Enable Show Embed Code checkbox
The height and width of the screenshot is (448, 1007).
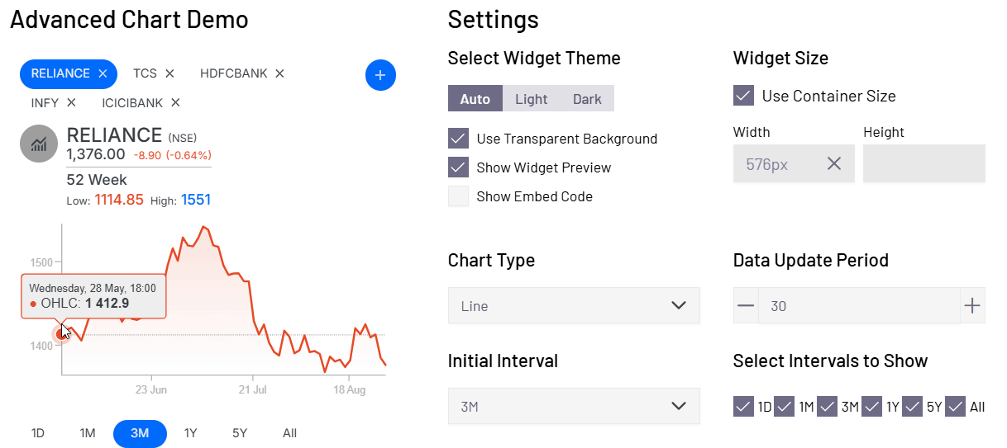tap(458, 196)
